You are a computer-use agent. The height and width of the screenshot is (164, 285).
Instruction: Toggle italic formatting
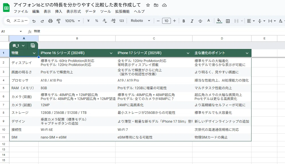coord(192,21)
